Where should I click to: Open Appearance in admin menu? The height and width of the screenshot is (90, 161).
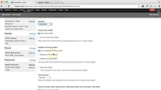[30, 10]
